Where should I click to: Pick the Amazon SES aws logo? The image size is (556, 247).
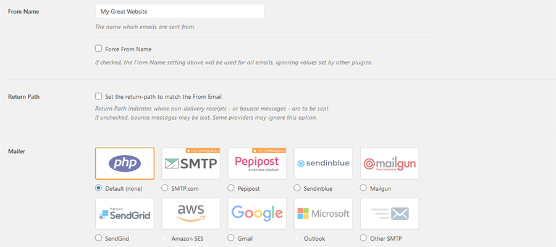[x=191, y=213]
